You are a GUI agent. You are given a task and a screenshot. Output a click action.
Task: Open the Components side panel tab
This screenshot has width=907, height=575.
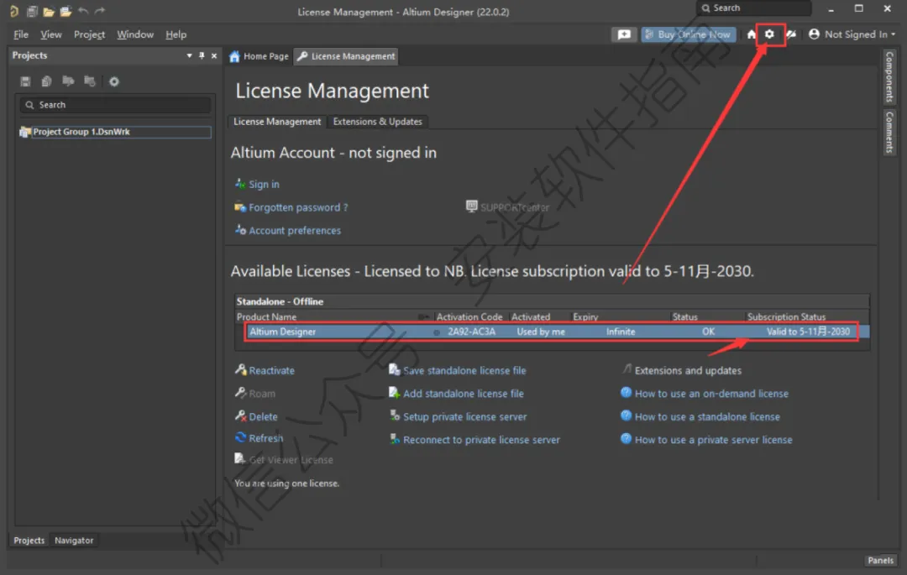point(889,76)
